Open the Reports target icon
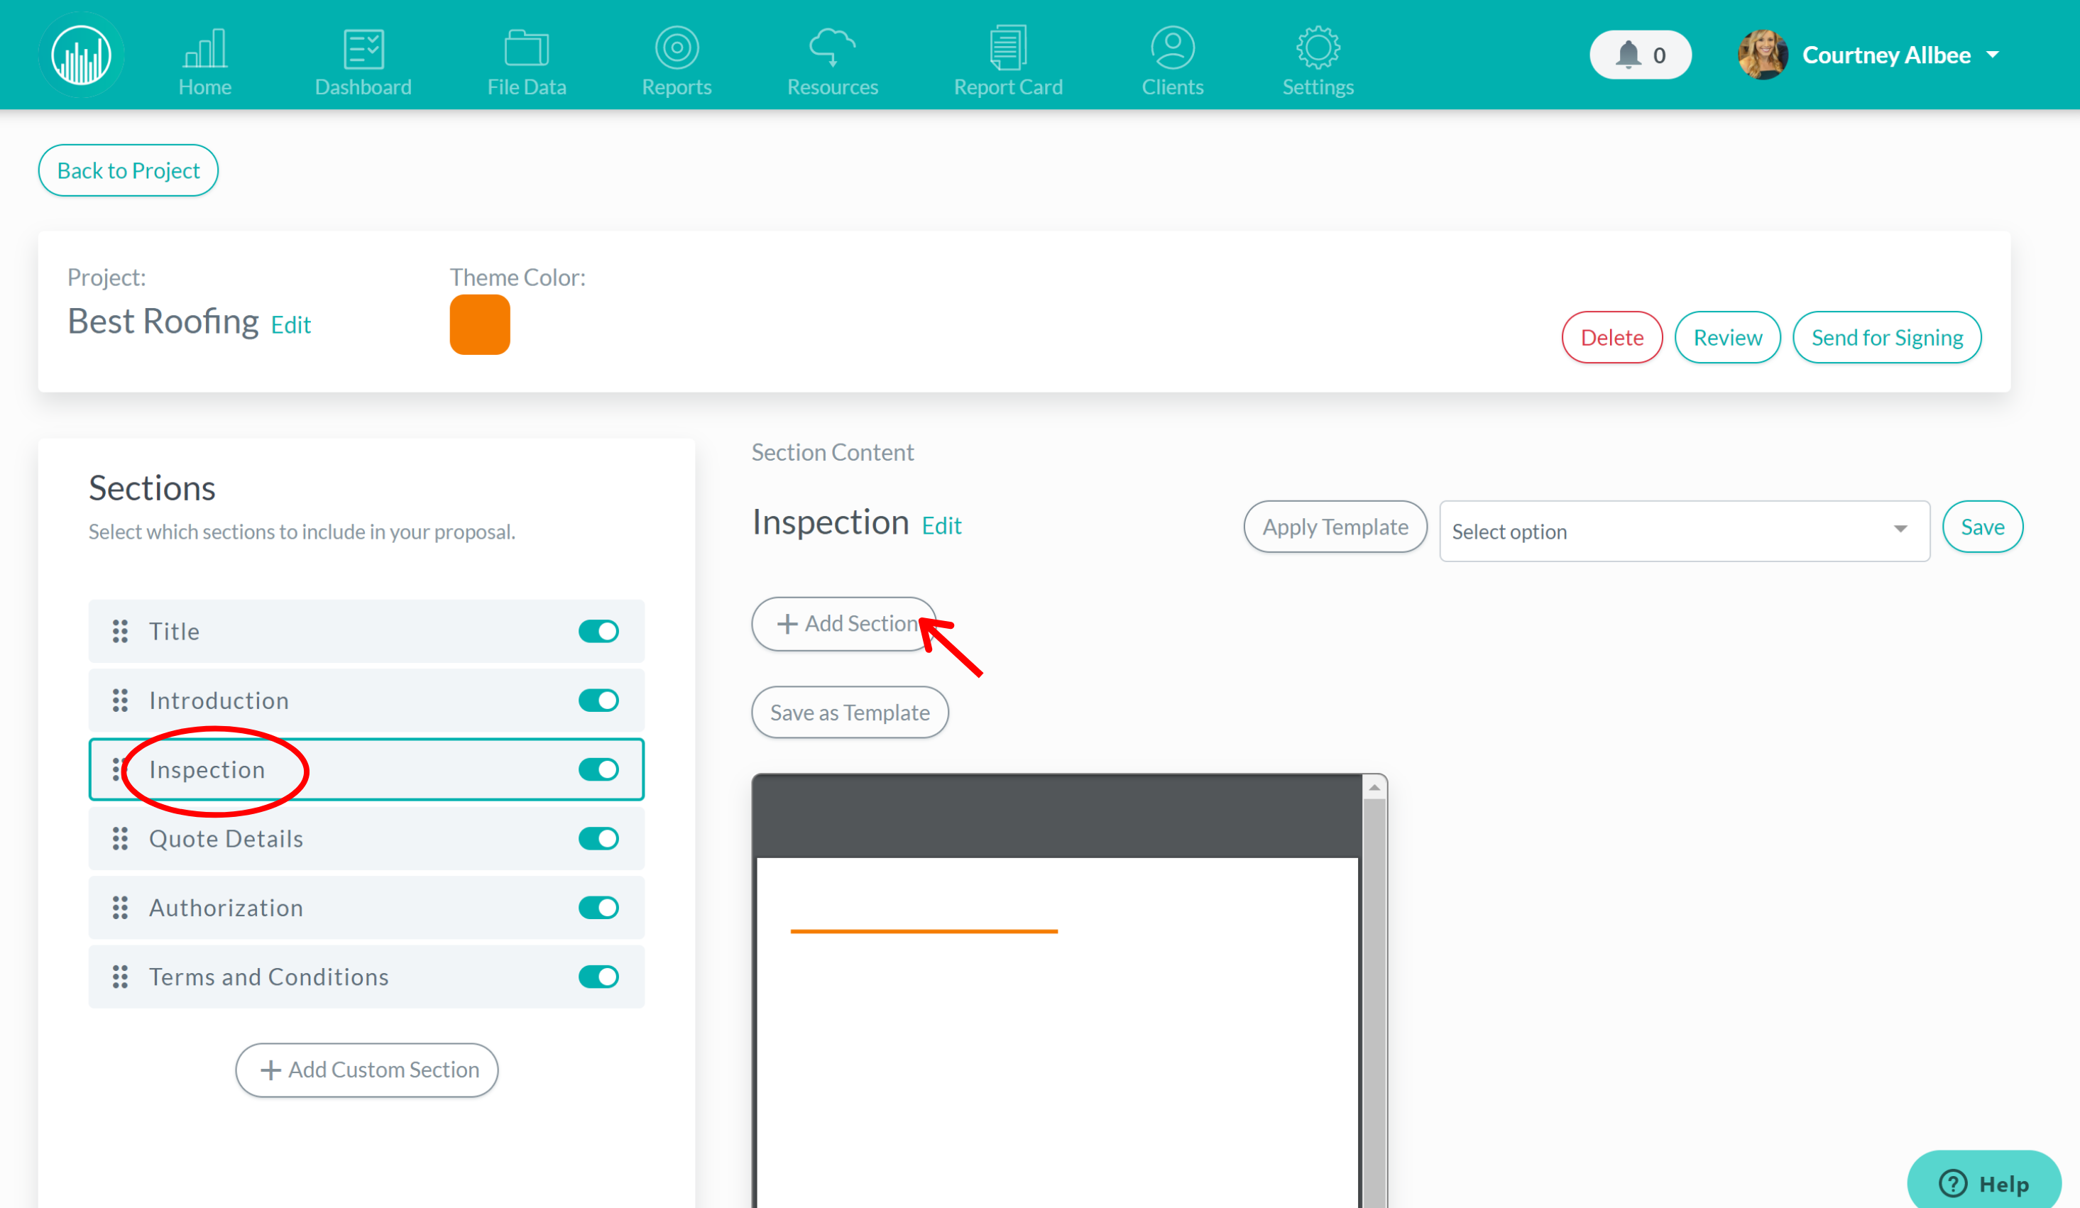 pyautogui.click(x=677, y=47)
